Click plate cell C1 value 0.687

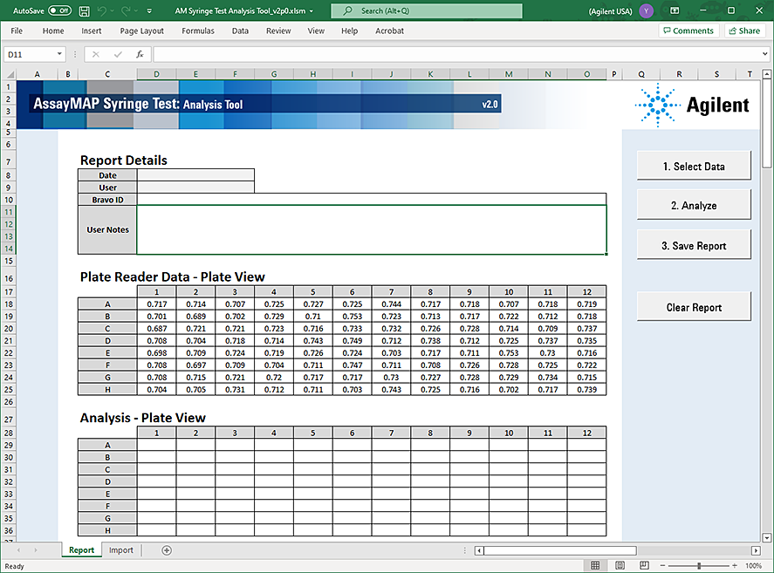click(x=157, y=328)
